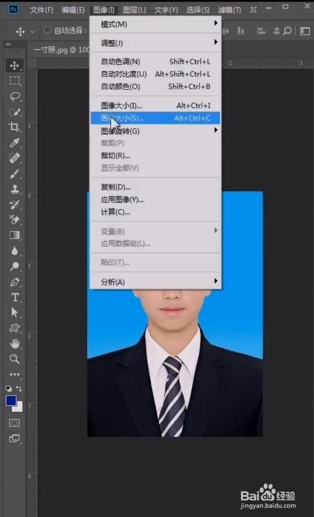Open the 编辑(E) menu

[x=73, y=10]
